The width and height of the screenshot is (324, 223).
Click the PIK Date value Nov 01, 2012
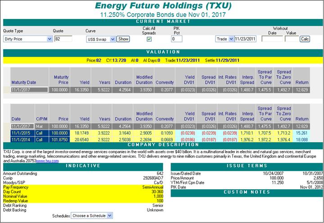pos(311,187)
